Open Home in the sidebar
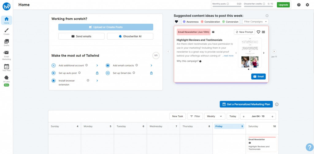Viewport: 314px width, 154px height. 6,20
